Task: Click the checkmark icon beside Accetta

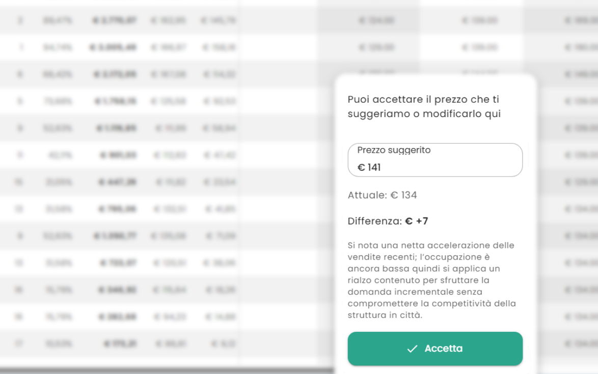Action: pyautogui.click(x=412, y=349)
